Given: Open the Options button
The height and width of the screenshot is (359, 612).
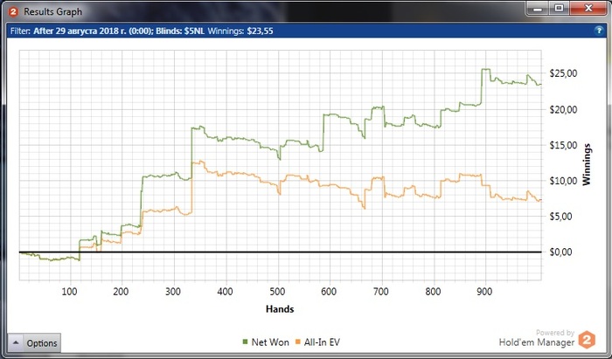Looking at the screenshot, I should [34, 343].
